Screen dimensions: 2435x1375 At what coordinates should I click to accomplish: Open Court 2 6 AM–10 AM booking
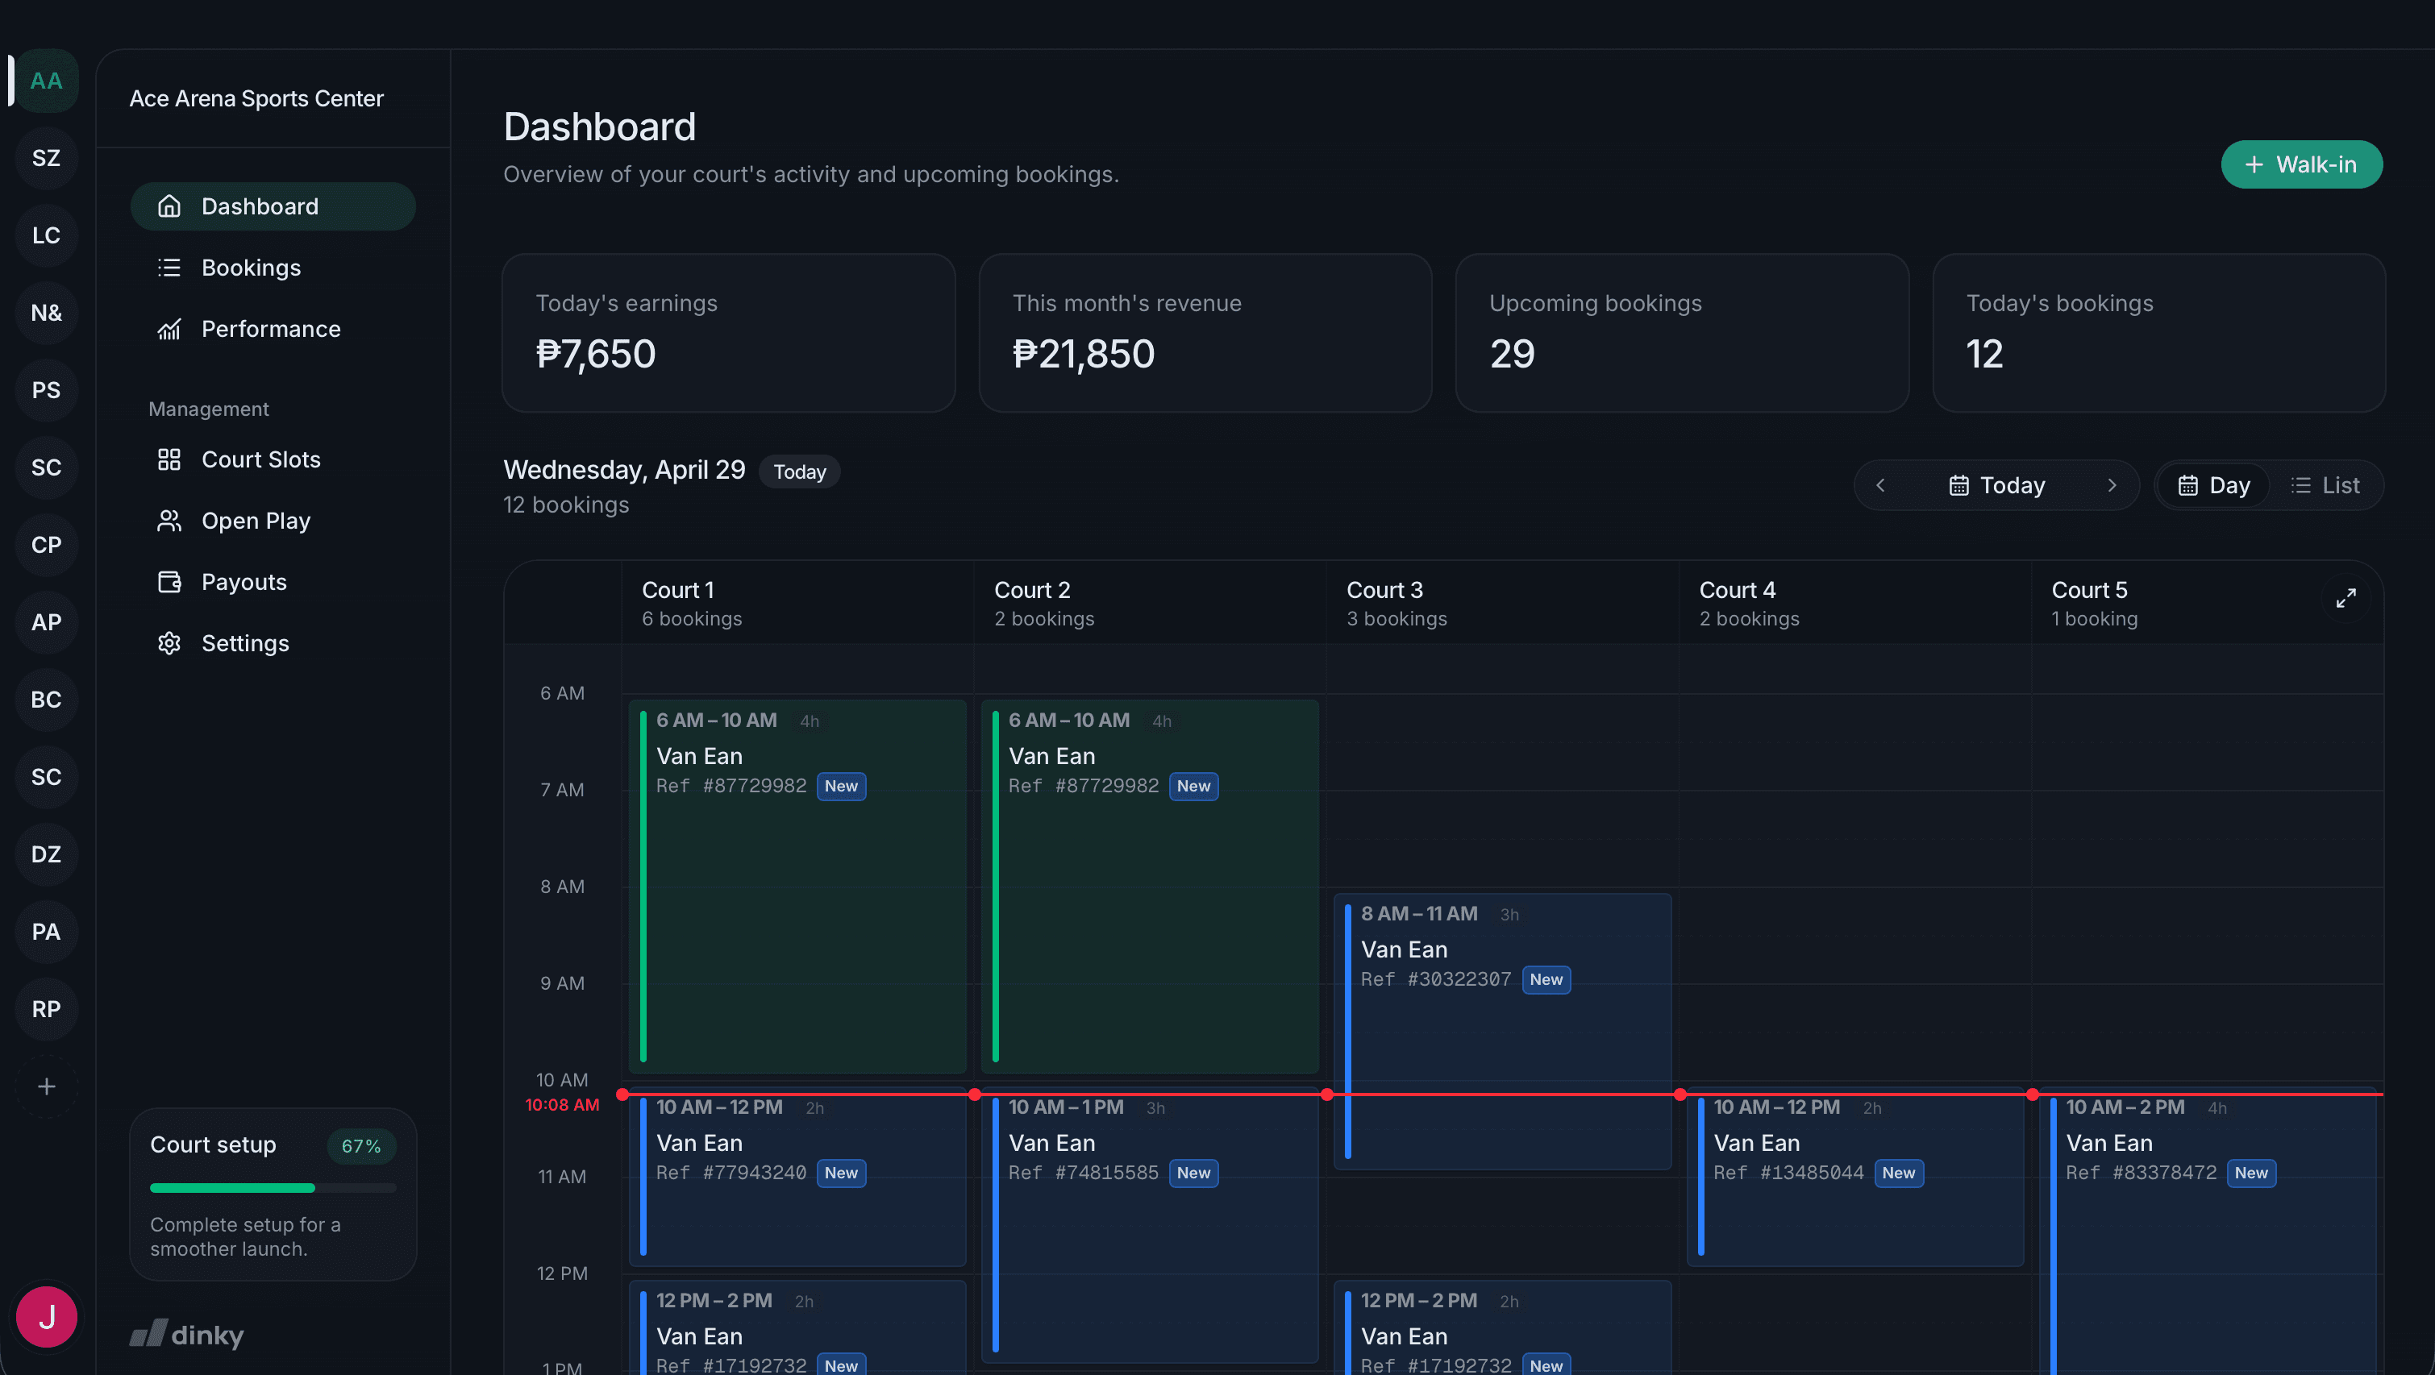[x=1150, y=887]
